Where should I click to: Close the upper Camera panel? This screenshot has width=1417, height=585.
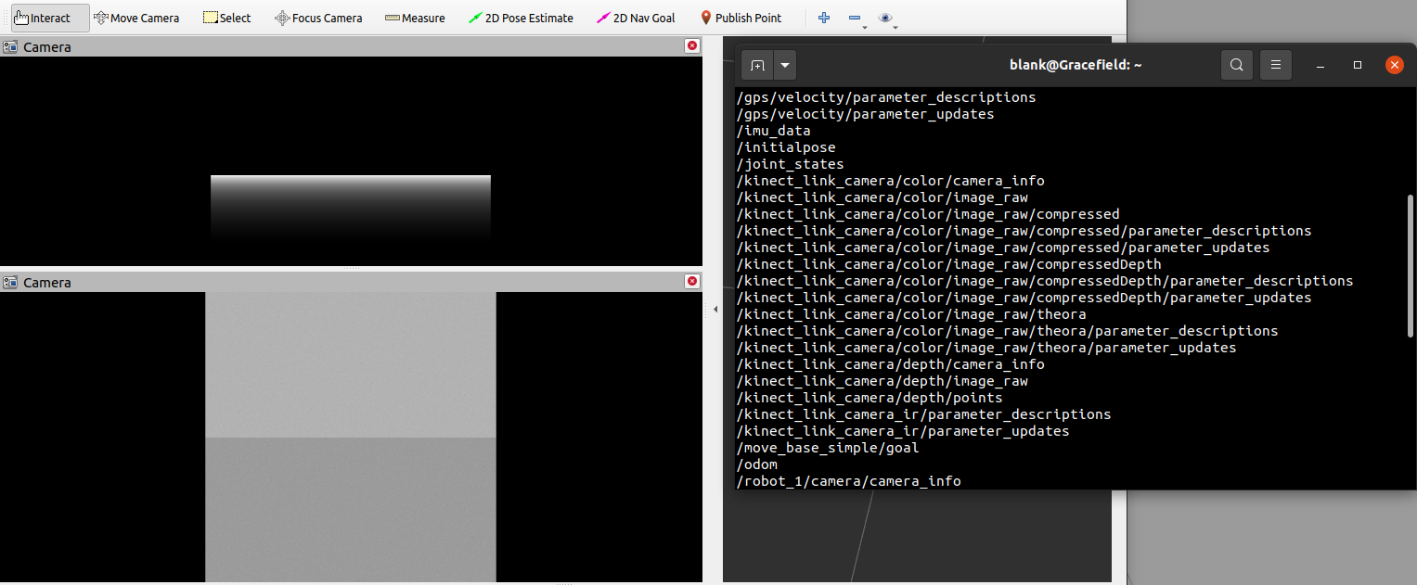coord(691,46)
